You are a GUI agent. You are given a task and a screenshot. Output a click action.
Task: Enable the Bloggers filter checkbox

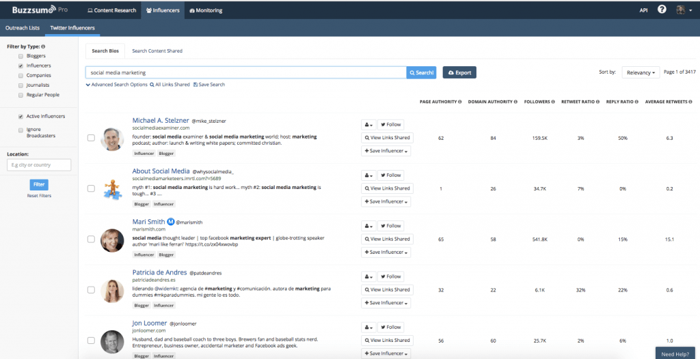coord(21,56)
